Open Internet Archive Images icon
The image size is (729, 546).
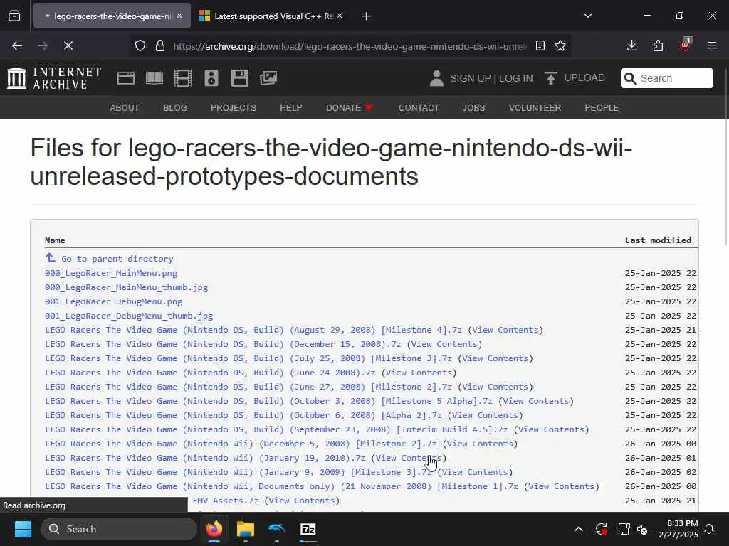(268, 78)
